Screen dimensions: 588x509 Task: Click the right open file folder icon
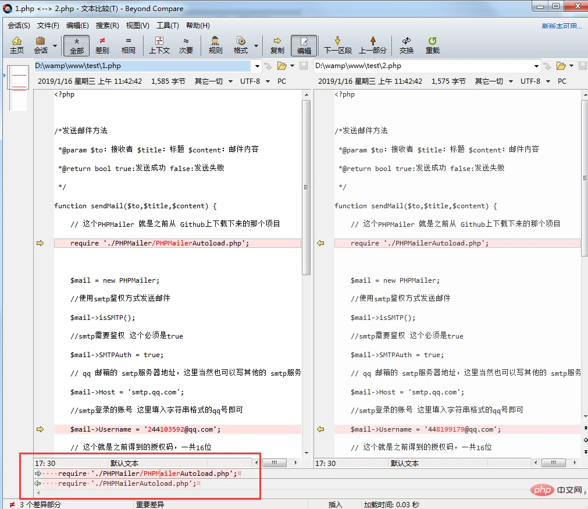point(561,66)
